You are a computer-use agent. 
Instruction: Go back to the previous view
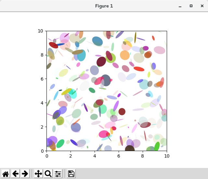coord(15,174)
